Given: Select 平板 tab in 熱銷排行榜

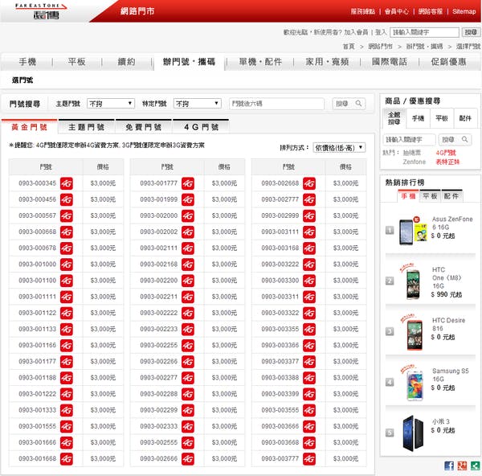Looking at the screenshot, I should (x=430, y=196).
